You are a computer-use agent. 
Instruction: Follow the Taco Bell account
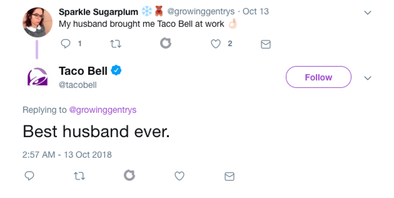click(x=318, y=77)
